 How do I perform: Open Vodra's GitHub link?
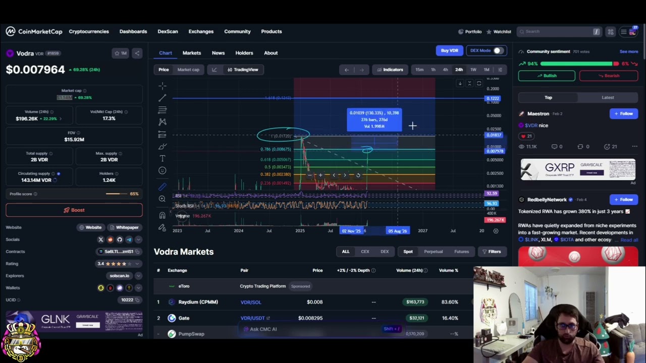pyautogui.click(x=120, y=239)
